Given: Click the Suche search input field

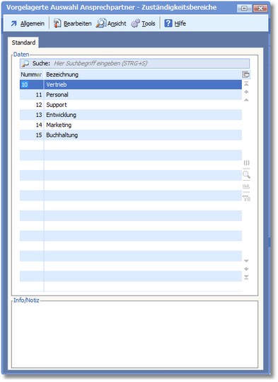Looking at the screenshot, I should [x=151, y=64].
